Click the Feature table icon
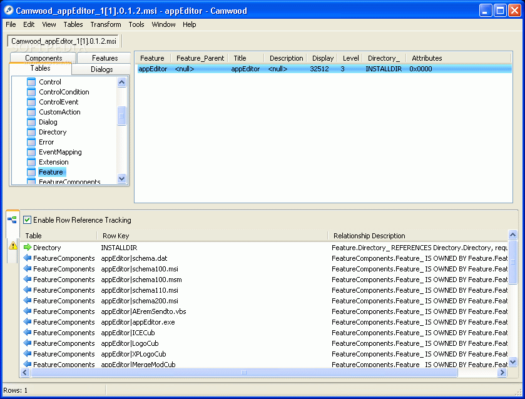Image resolution: width=525 pixels, height=399 pixels. click(31, 173)
